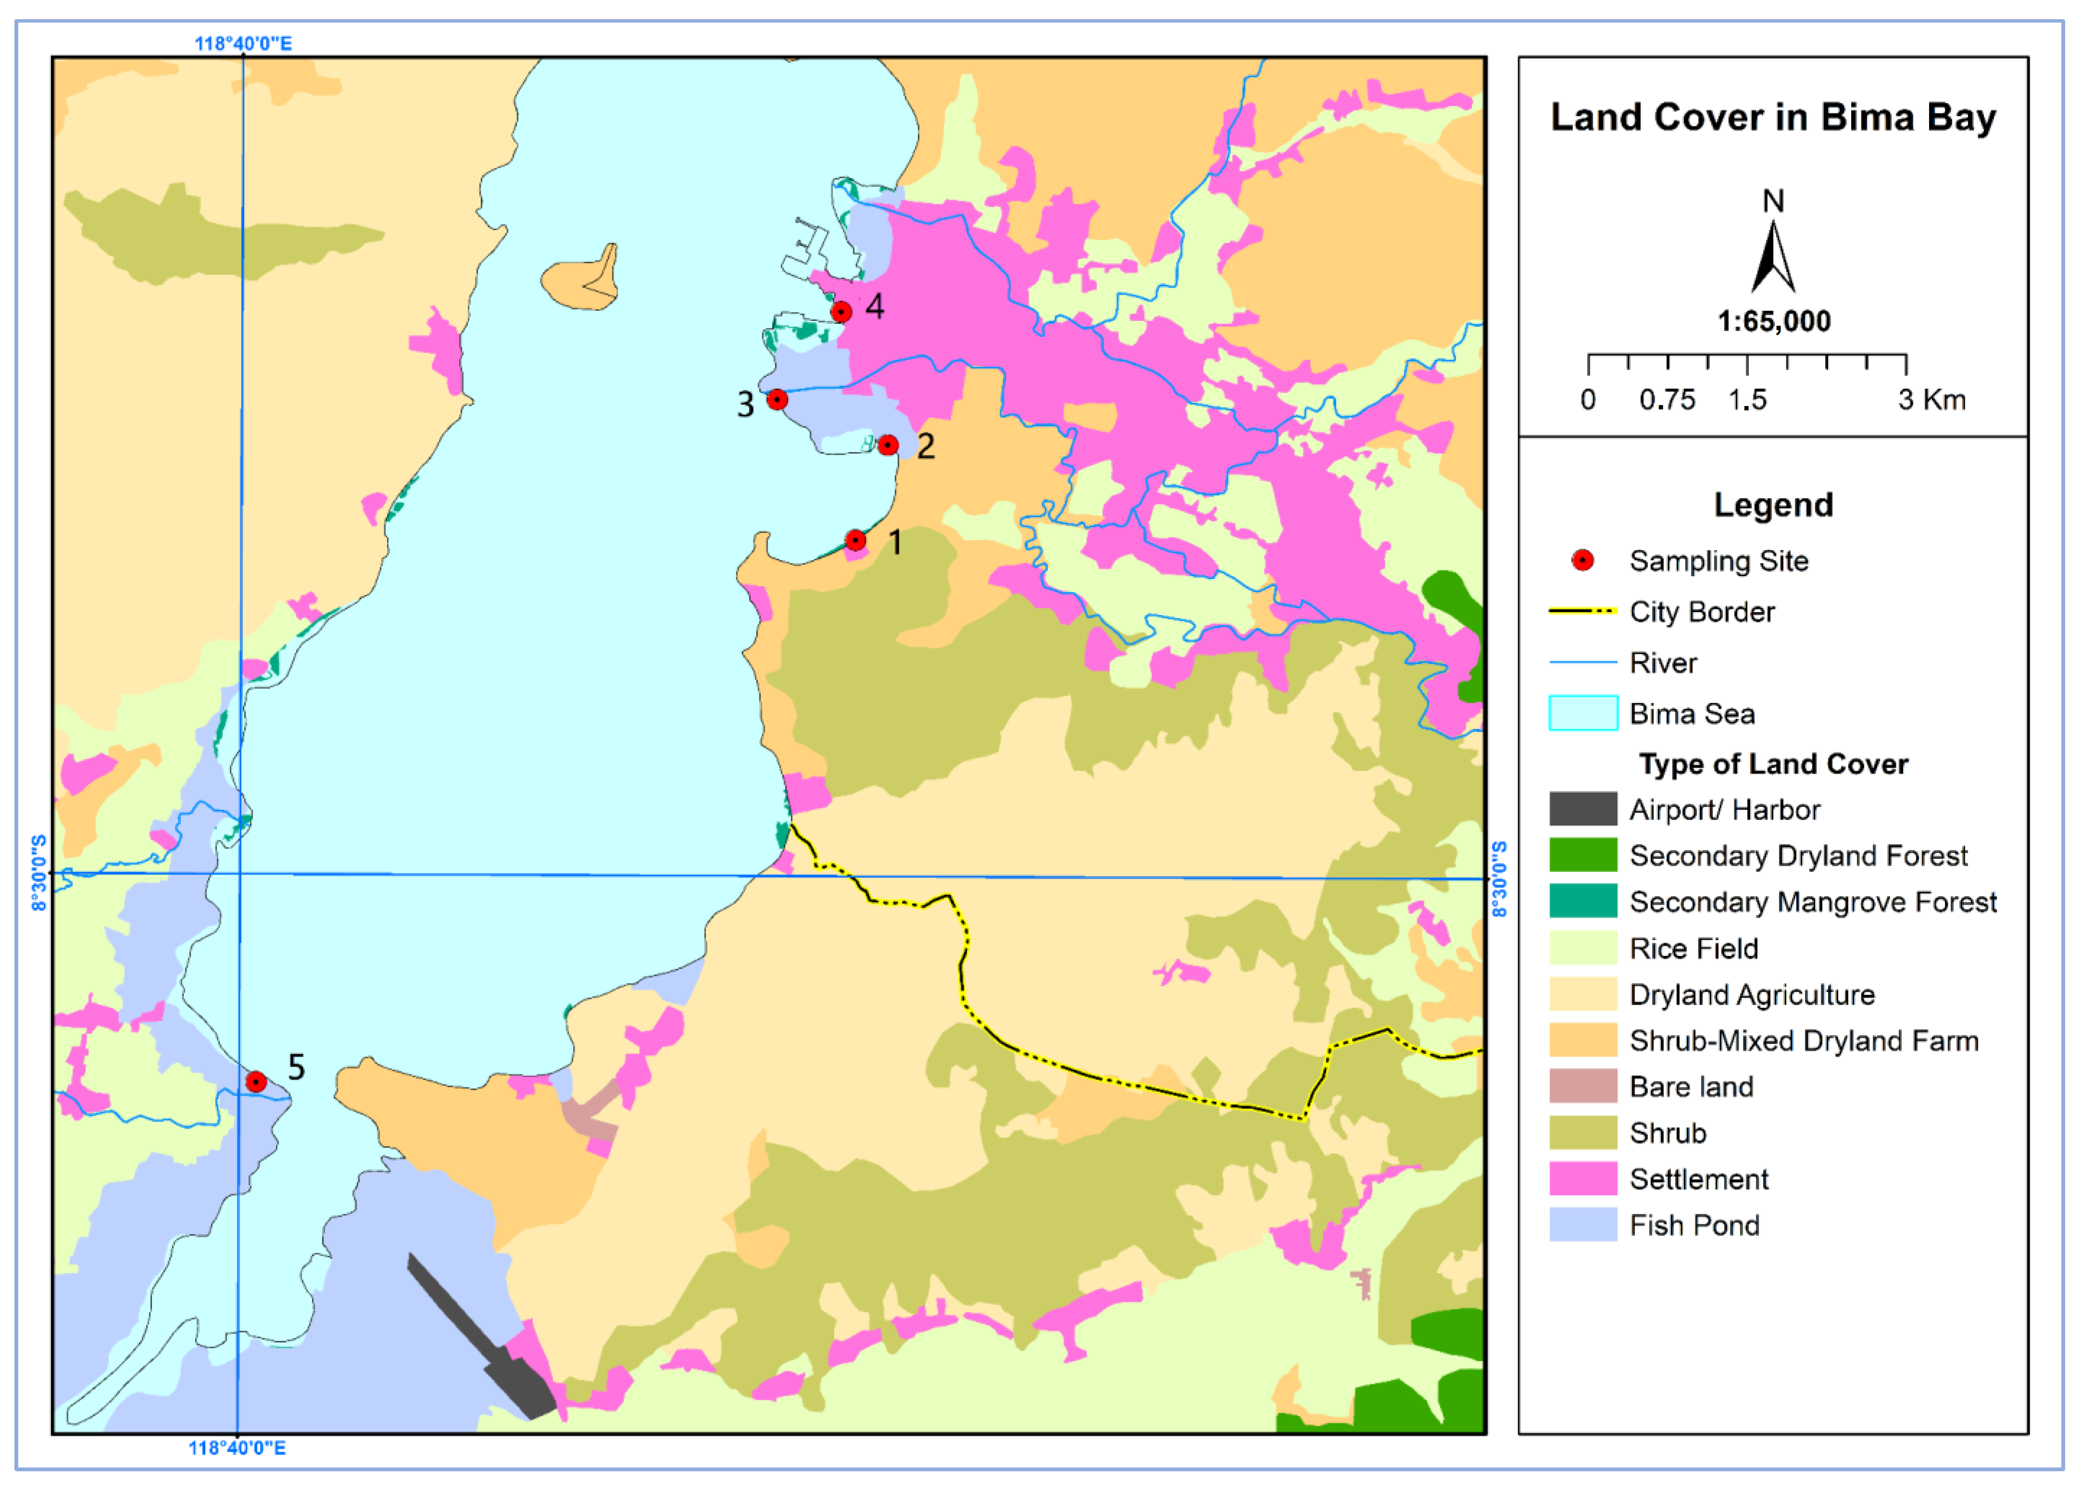Click the City Border legend line

pyautogui.click(x=1583, y=611)
